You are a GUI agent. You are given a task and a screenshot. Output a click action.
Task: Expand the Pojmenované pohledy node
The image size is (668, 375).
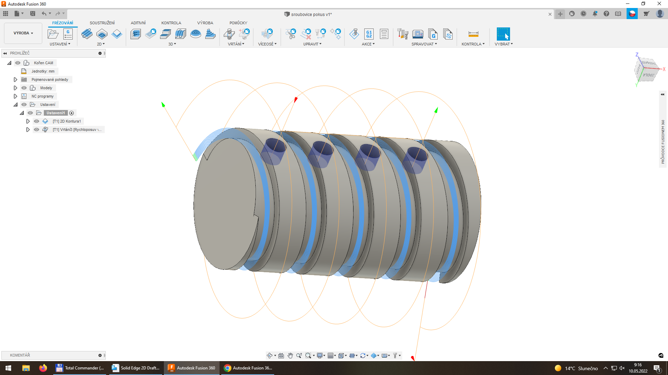(15, 80)
